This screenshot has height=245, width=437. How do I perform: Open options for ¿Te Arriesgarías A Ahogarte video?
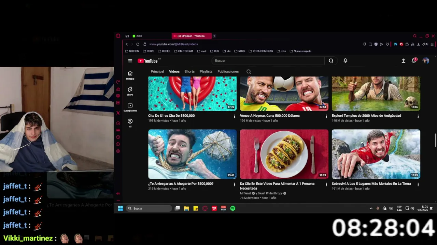coord(234,184)
